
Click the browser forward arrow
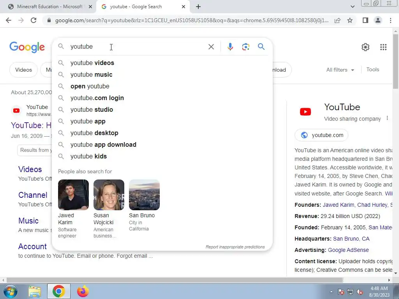(21, 20)
